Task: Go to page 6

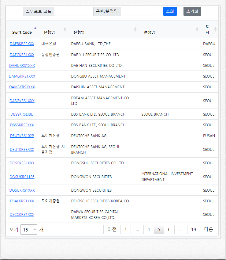Action: pyautogui.click(x=169, y=229)
